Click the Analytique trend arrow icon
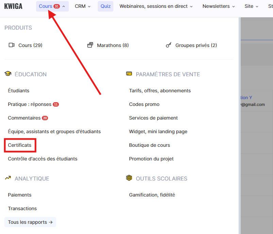 point(8,178)
